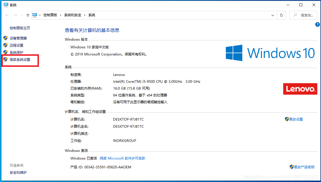Click the manufacturer value Lenovo
The height and width of the screenshot is (182, 321).
pos(119,75)
